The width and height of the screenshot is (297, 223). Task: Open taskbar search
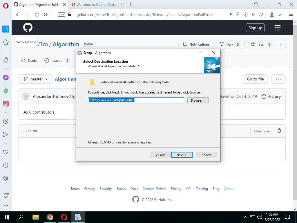pos(21,217)
